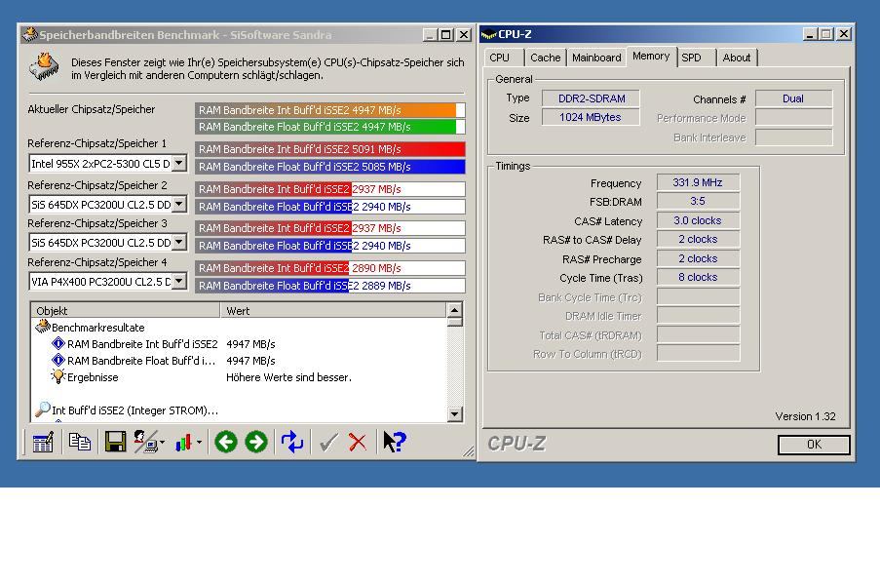880x585 pixels.
Task: Open Referenz-Chipsatz 4 VIA P4X400 dropdown
Action: pyautogui.click(x=179, y=281)
